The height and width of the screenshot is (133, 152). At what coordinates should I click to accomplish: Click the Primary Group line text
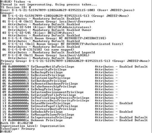pyautogui.click(x=75, y=61)
